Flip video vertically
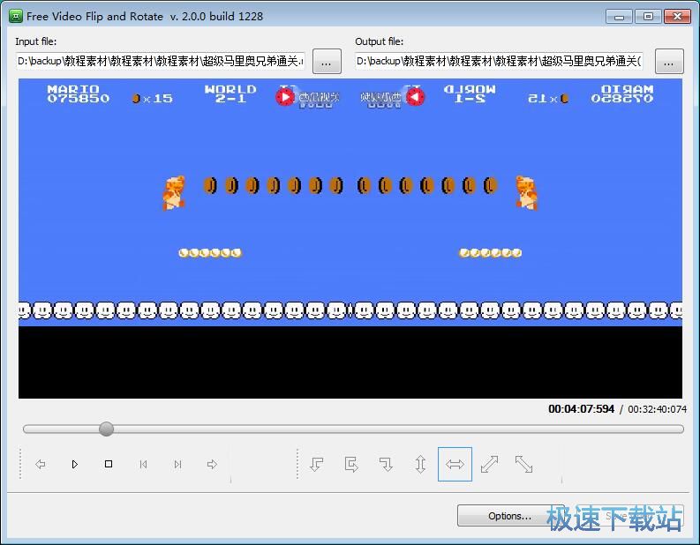This screenshot has width=700, height=545. [x=420, y=464]
